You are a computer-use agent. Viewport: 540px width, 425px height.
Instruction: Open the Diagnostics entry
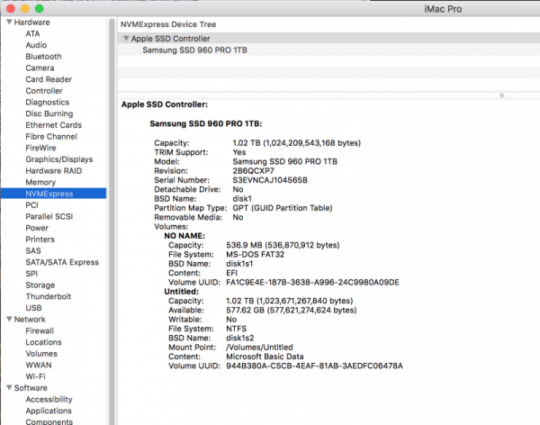click(x=48, y=103)
